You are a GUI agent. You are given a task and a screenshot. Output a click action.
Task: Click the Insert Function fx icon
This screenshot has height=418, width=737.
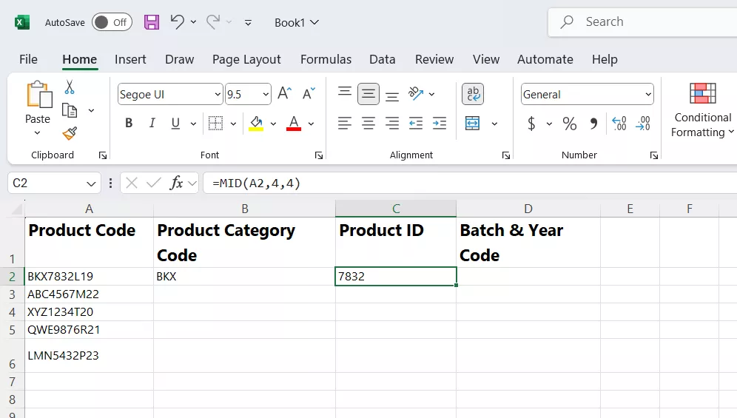pyautogui.click(x=176, y=183)
